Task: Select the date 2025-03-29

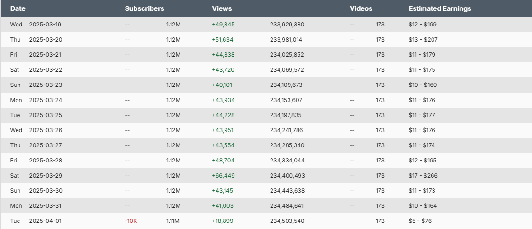Action: pos(46,176)
